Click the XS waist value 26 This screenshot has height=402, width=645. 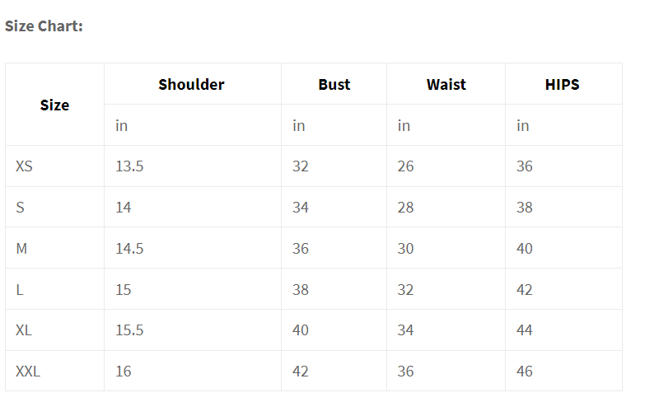click(x=405, y=166)
